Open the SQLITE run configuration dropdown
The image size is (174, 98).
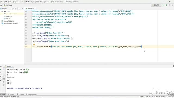point(156,5)
